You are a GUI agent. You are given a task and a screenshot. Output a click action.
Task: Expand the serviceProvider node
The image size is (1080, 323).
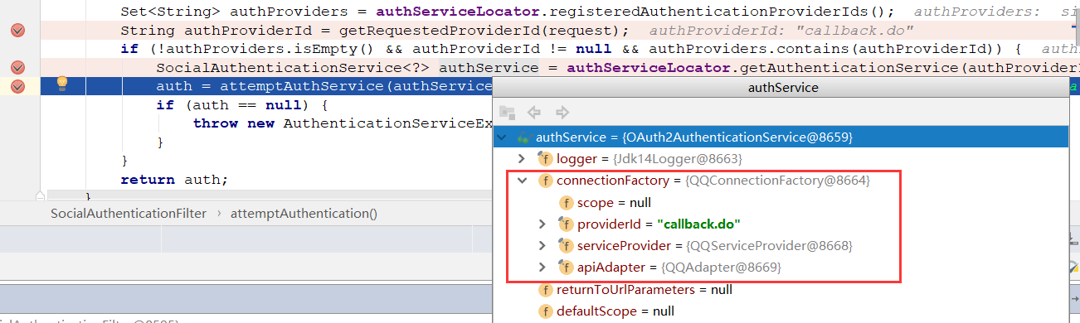[542, 246]
